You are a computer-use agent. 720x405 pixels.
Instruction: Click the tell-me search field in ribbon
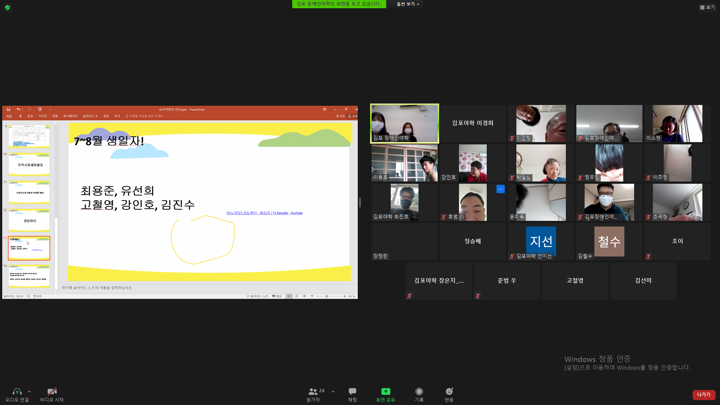[144, 116]
